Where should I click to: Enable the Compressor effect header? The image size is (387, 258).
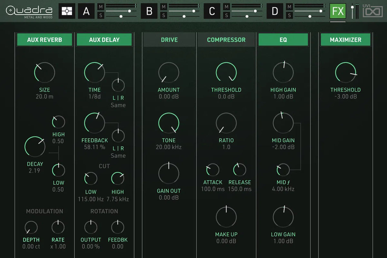click(x=226, y=40)
